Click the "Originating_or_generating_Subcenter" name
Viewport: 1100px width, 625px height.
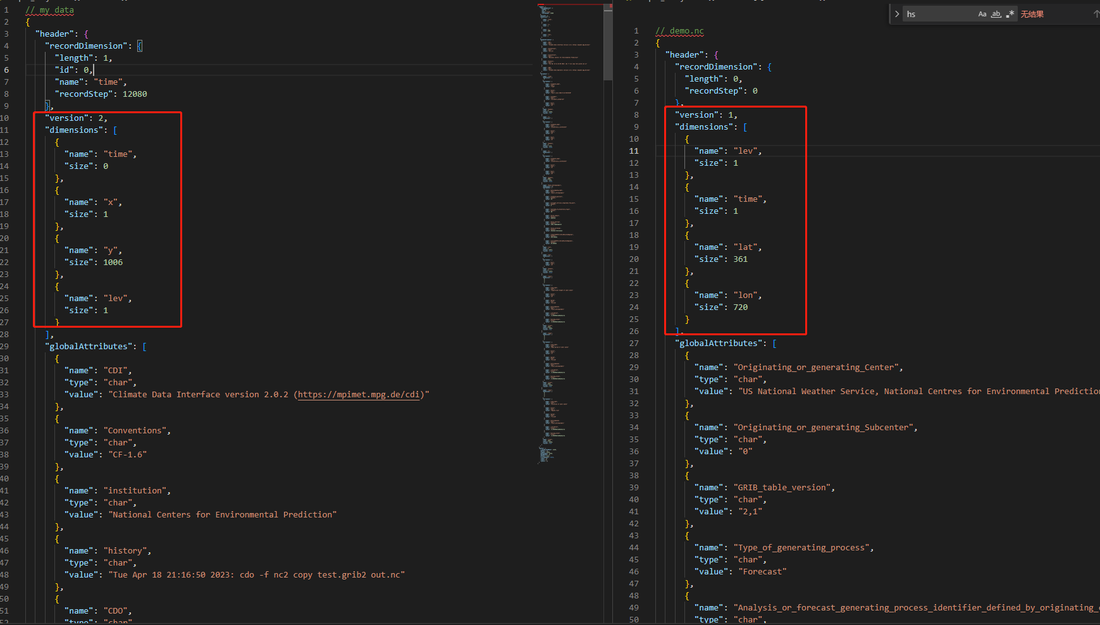pos(823,428)
